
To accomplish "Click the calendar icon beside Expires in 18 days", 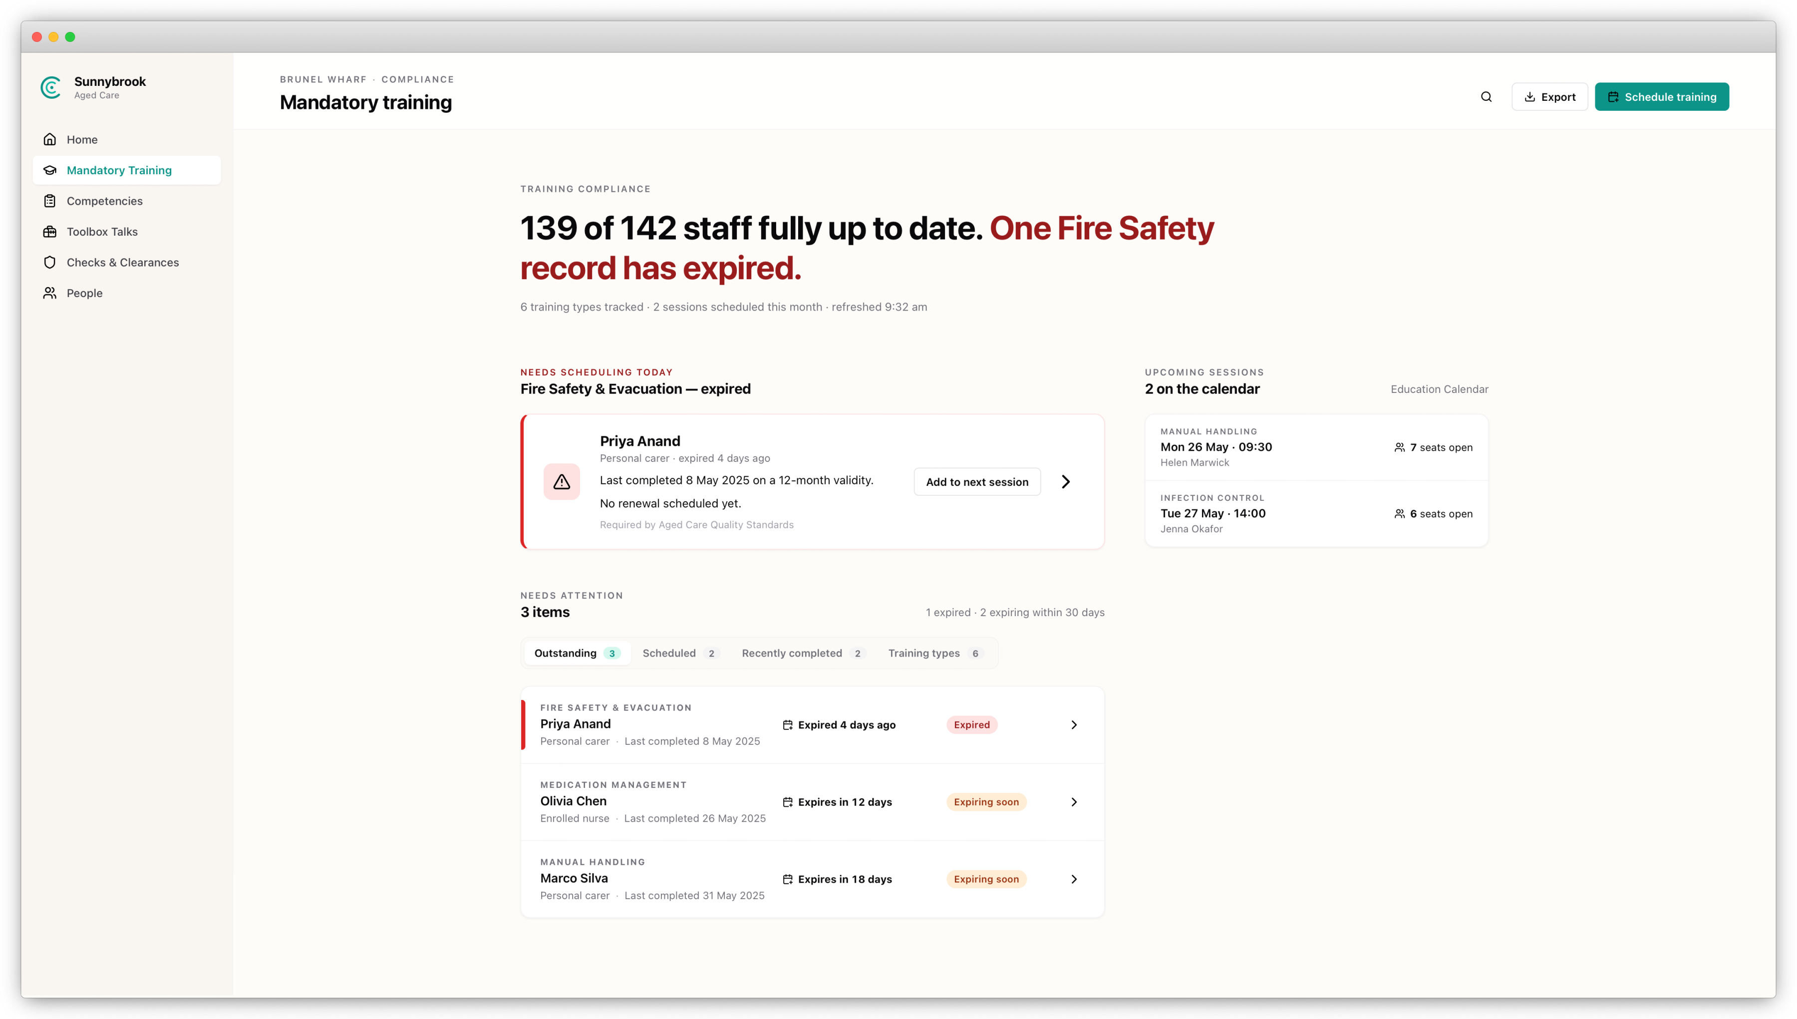I will 788,879.
